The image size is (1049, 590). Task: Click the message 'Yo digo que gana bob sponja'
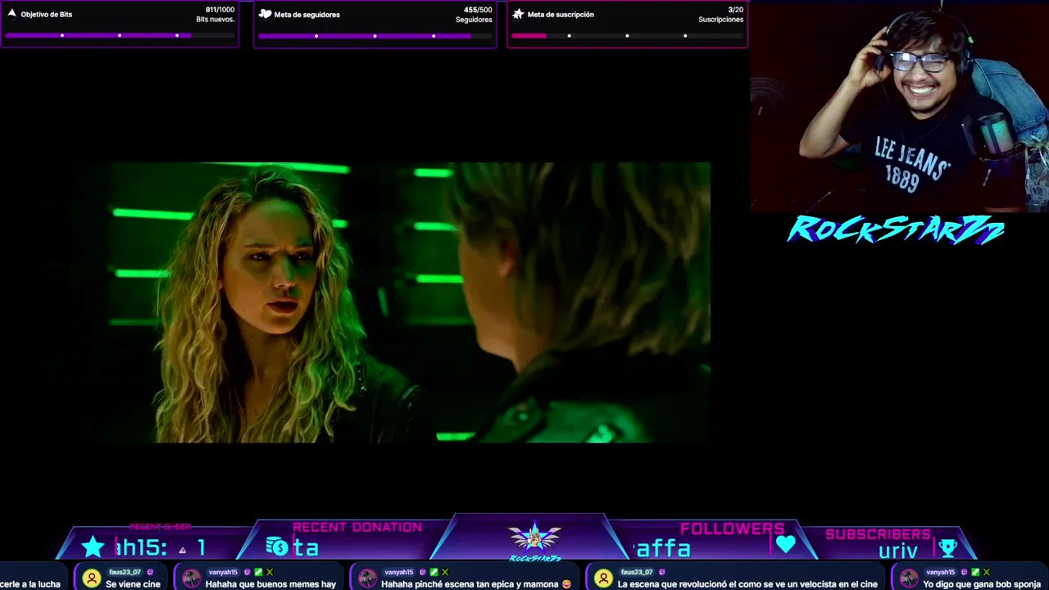click(982, 584)
